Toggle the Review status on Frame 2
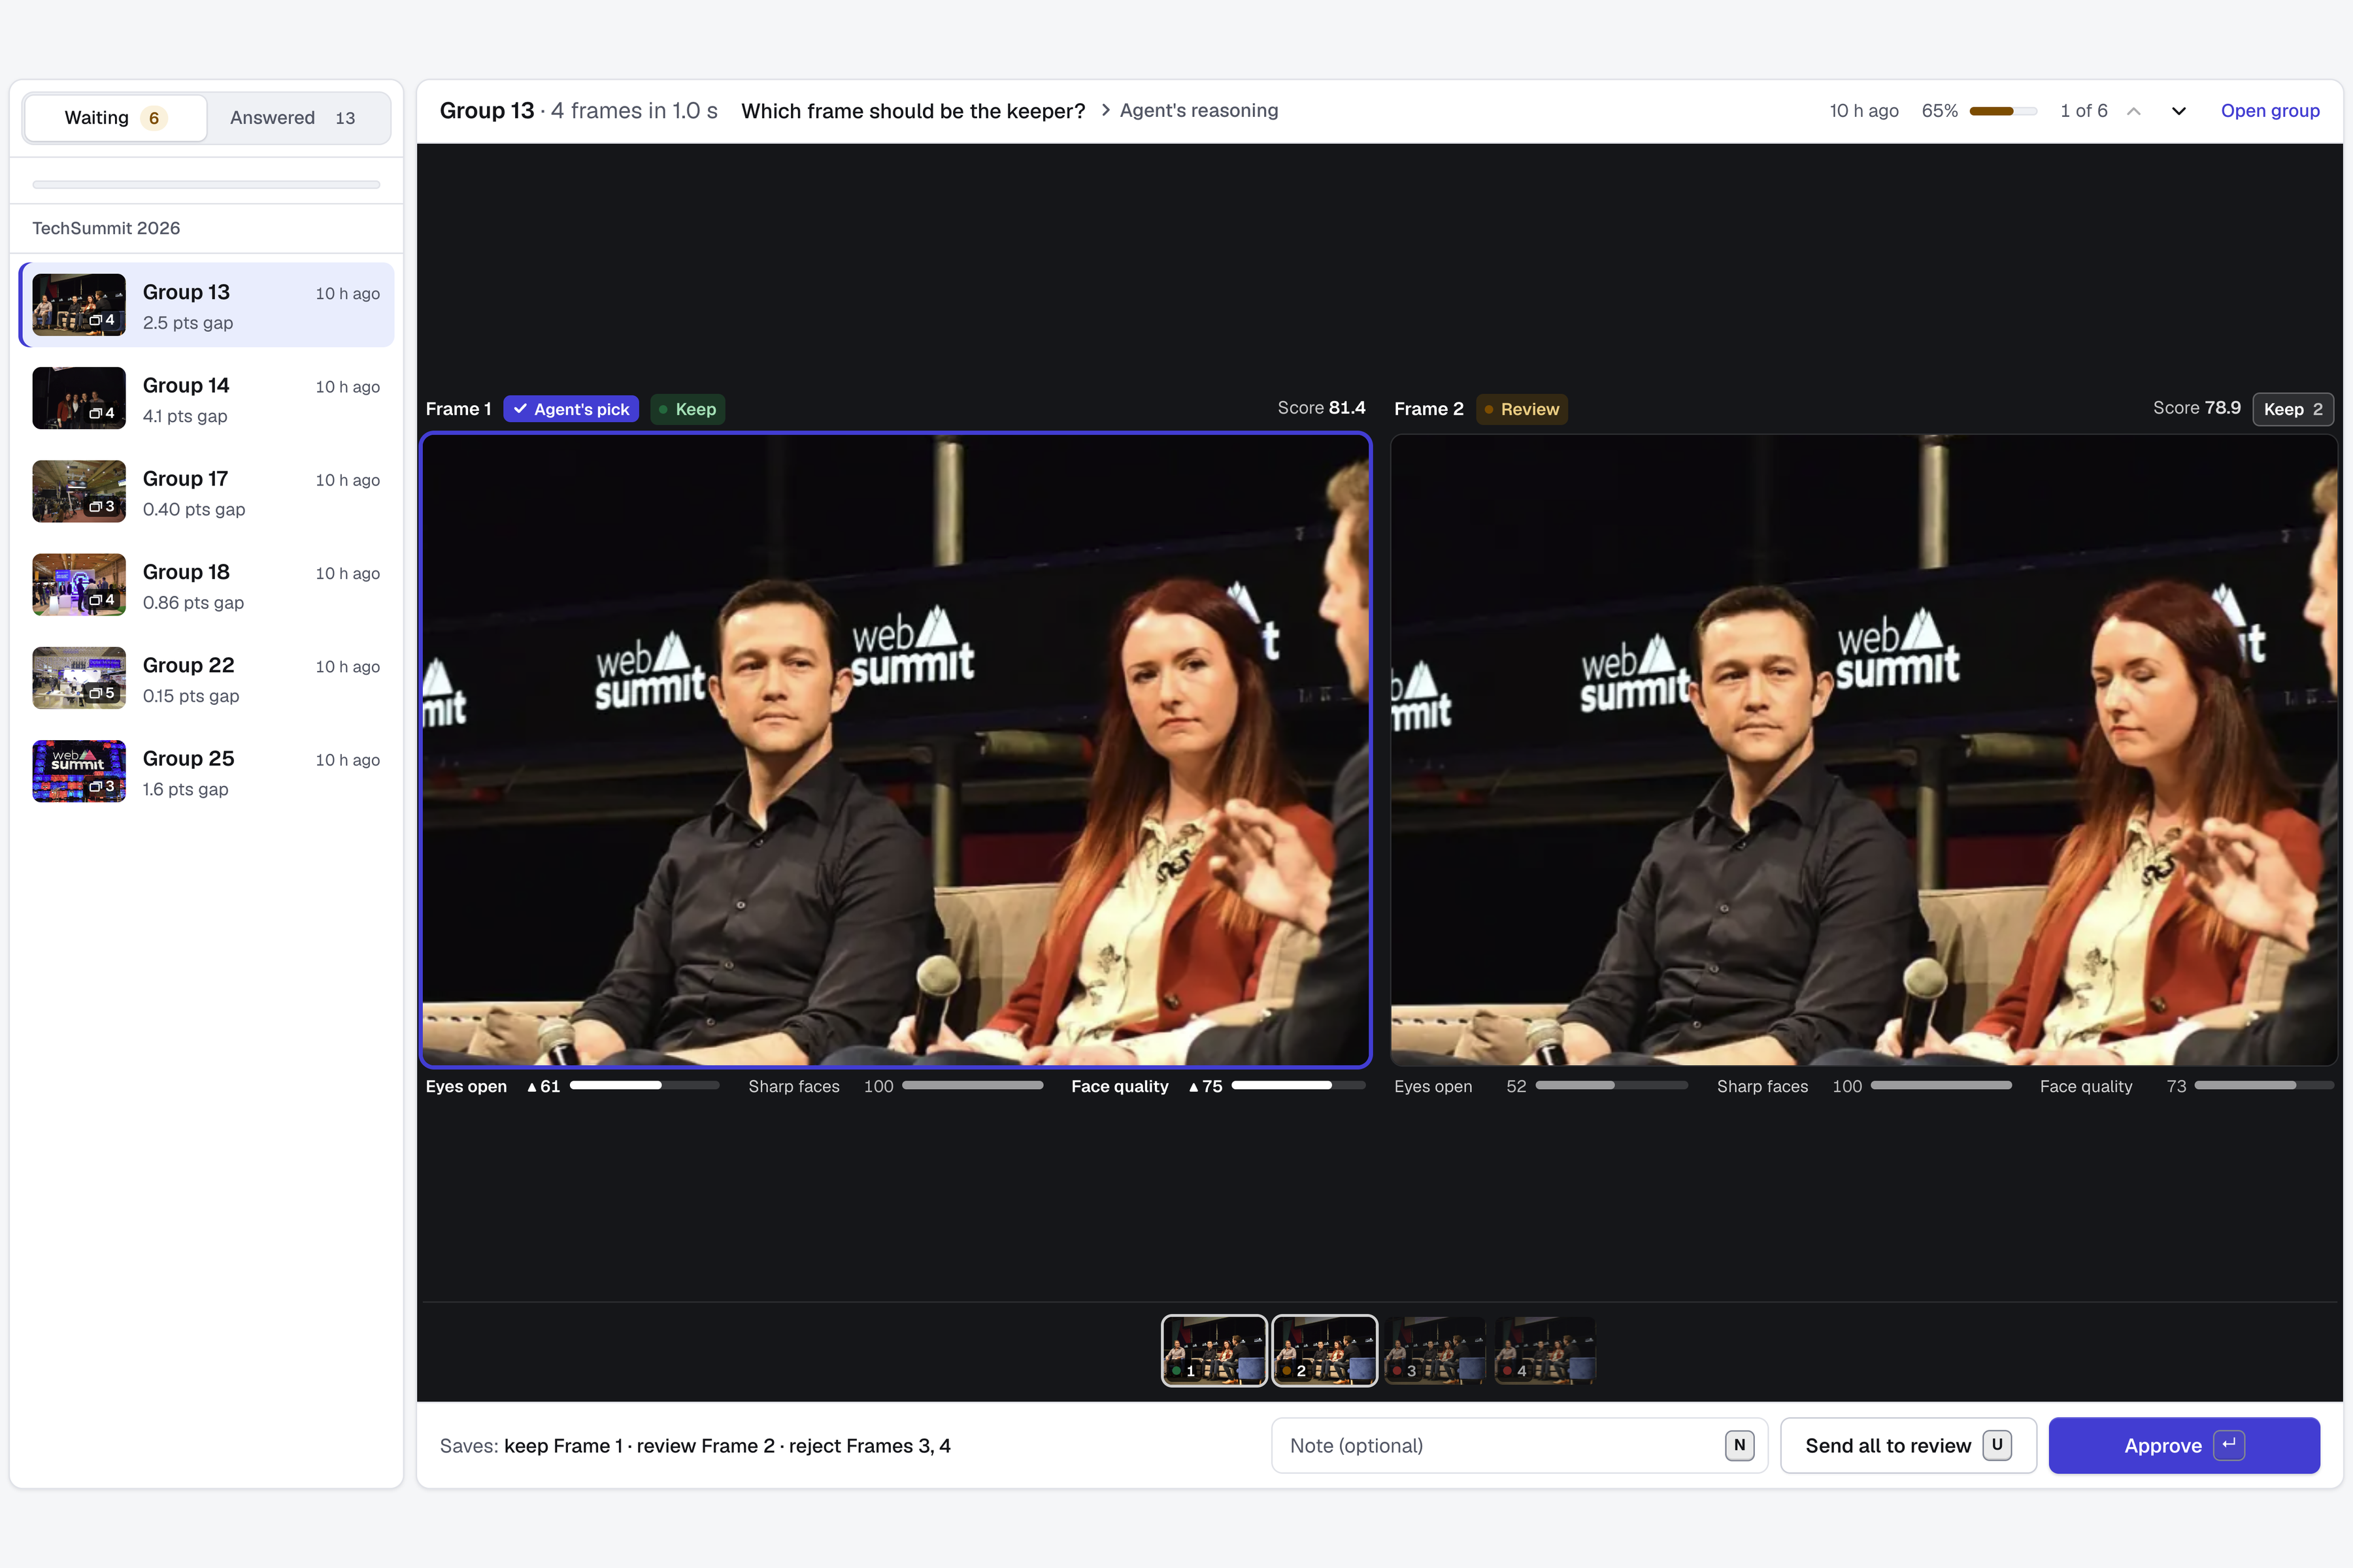This screenshot has height=1568, width=2353. [x=1522, y=409]
